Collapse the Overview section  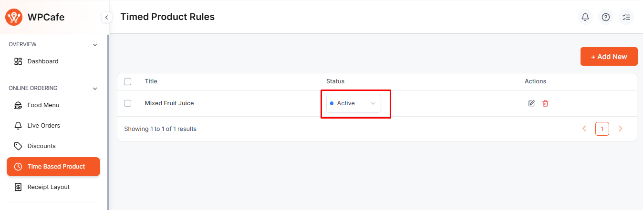click(95, 45)
